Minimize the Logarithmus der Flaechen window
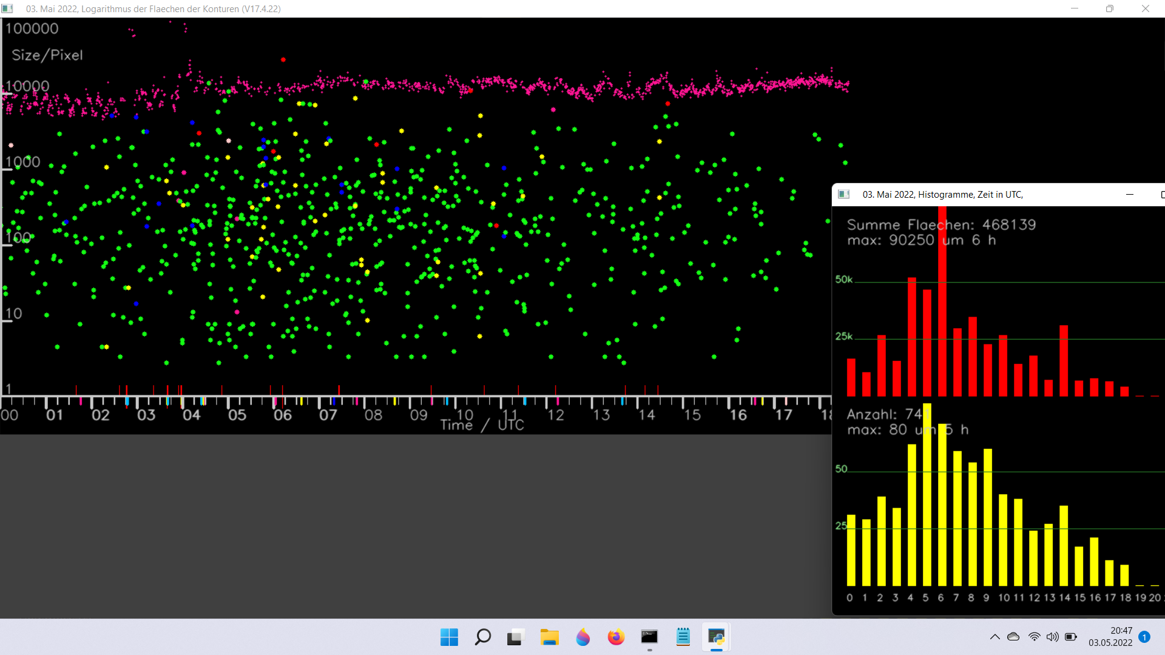The width and height of the screenshot is (1165, 655). point(1075,8)
